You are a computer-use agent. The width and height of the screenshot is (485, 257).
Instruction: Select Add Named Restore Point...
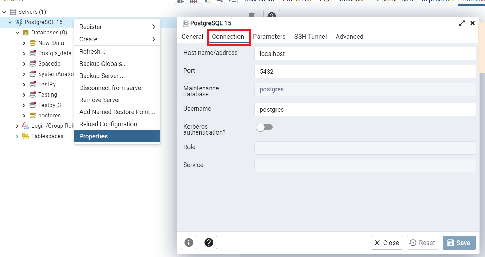point(117,112)
